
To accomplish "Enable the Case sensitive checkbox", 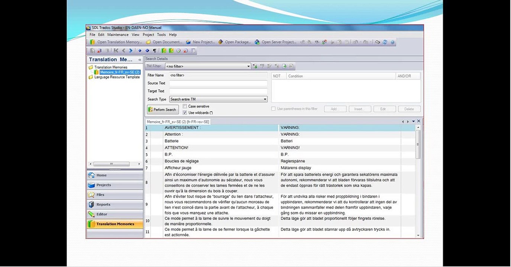I will coord(185,106).
